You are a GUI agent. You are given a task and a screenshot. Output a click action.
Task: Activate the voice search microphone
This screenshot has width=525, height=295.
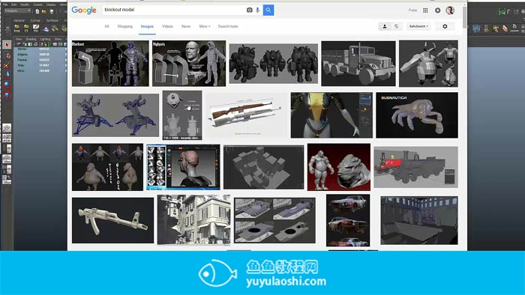pyautogui.click(x=257, y=10)
